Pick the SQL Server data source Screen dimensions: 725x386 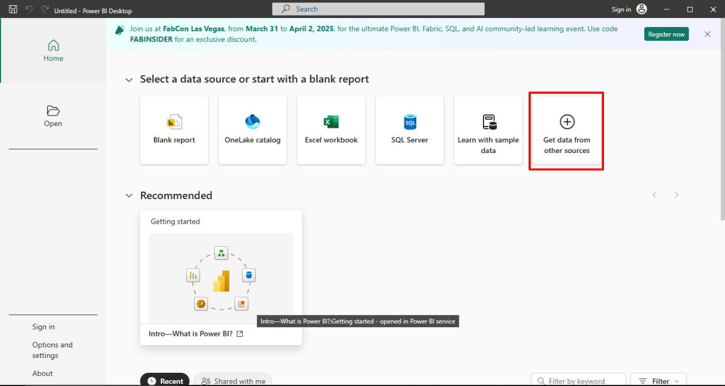coord(409,130)
